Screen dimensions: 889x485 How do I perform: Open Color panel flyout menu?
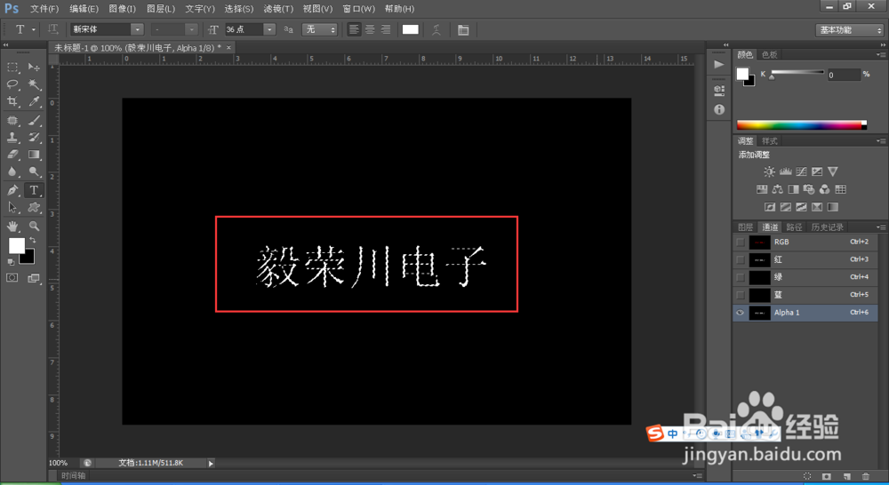click(880, 55)
